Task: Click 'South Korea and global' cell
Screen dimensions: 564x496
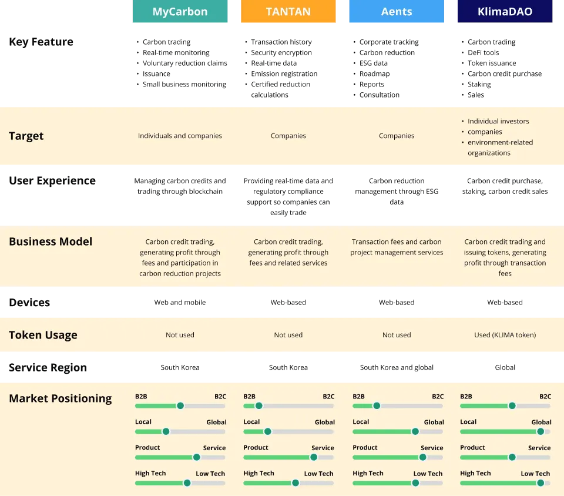Action: click(397, 368)
